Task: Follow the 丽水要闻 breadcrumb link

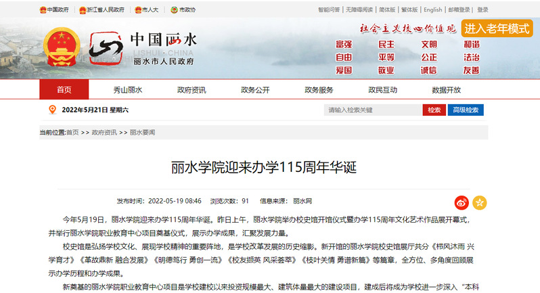Action: tap(143, 133)
